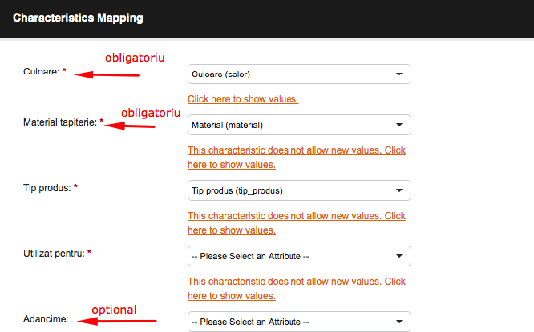534x332 pixels.
Task: Click the Culoare: field label
Action: [x=41, y=71]
